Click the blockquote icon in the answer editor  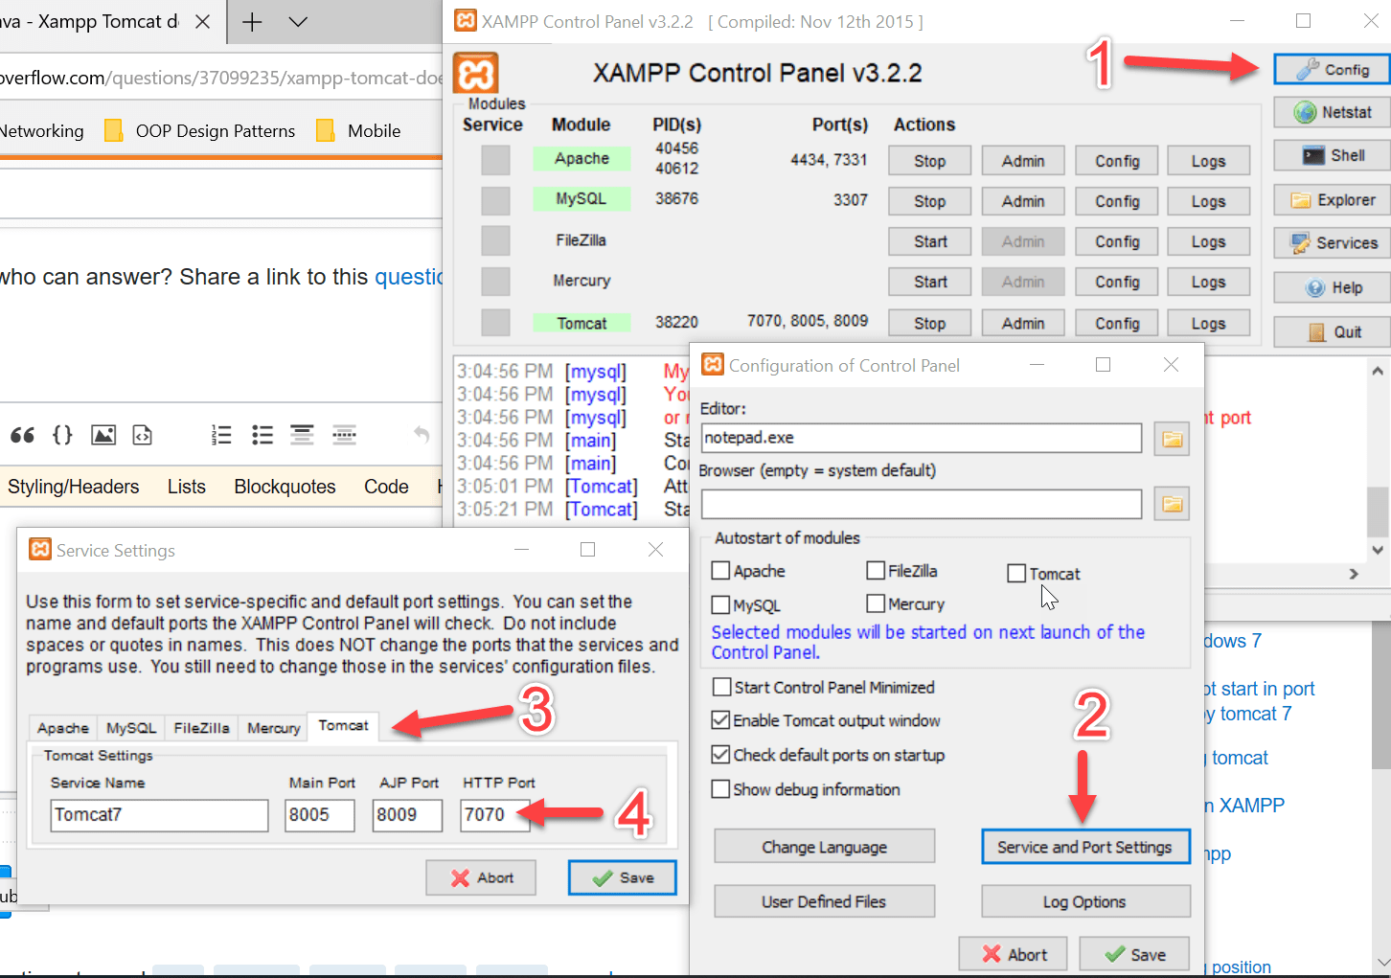point(22,435)
